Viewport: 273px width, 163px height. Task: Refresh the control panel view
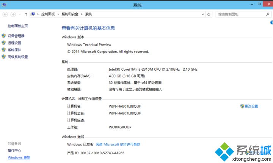pos(209,14)
